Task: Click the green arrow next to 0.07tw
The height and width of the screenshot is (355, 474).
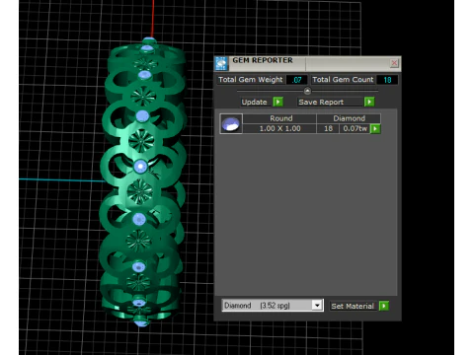Action: pyautogui.click(x=375, y=128)
